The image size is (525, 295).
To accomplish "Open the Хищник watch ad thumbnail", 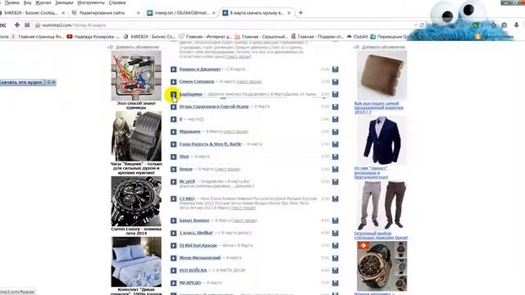I will [x=136, y=137].
